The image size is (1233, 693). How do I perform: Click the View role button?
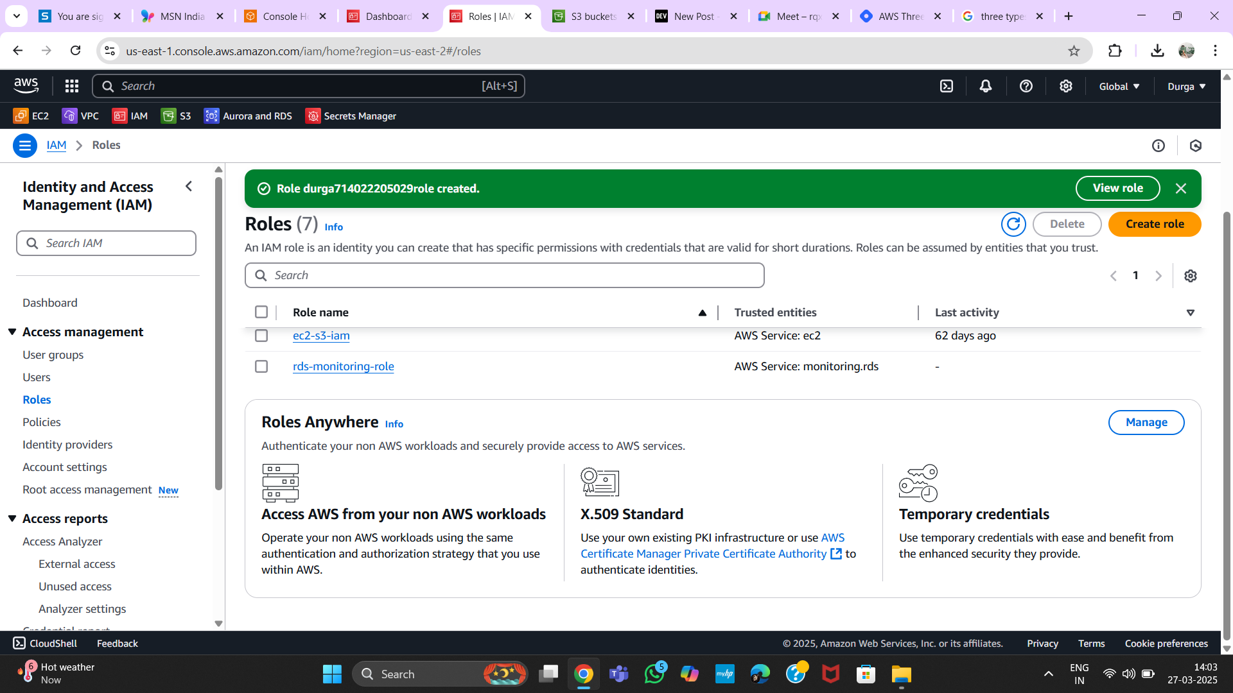(x=1118, y=189)
